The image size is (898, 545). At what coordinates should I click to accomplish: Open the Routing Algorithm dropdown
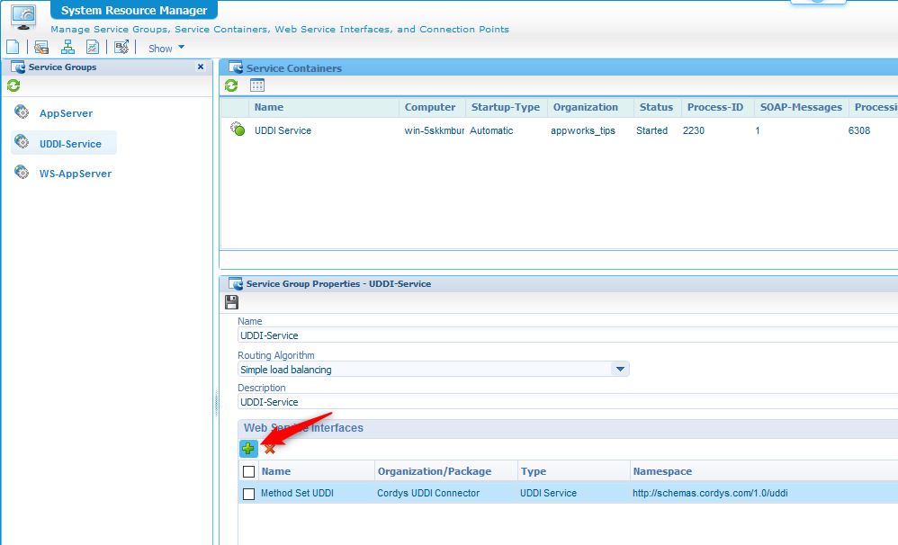(619, 369)
